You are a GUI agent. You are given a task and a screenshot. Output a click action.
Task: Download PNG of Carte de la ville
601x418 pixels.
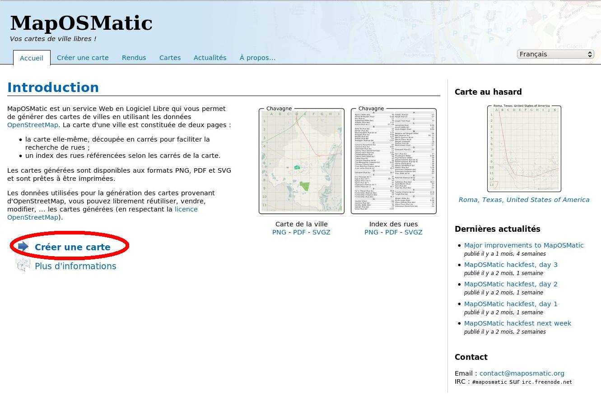pos(279,232)
